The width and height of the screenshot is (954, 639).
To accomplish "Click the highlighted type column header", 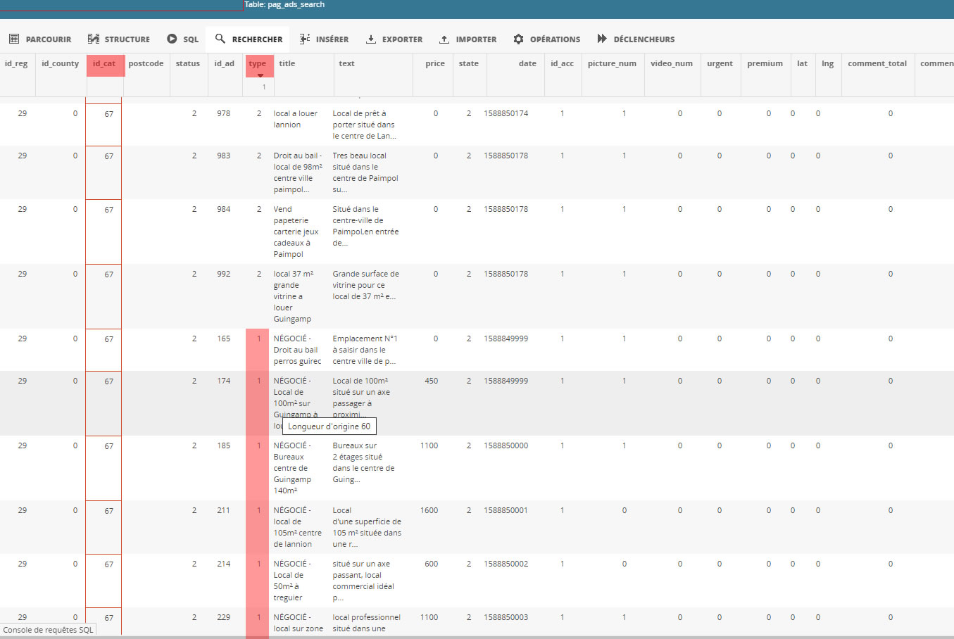I will [x=258, y=63].
